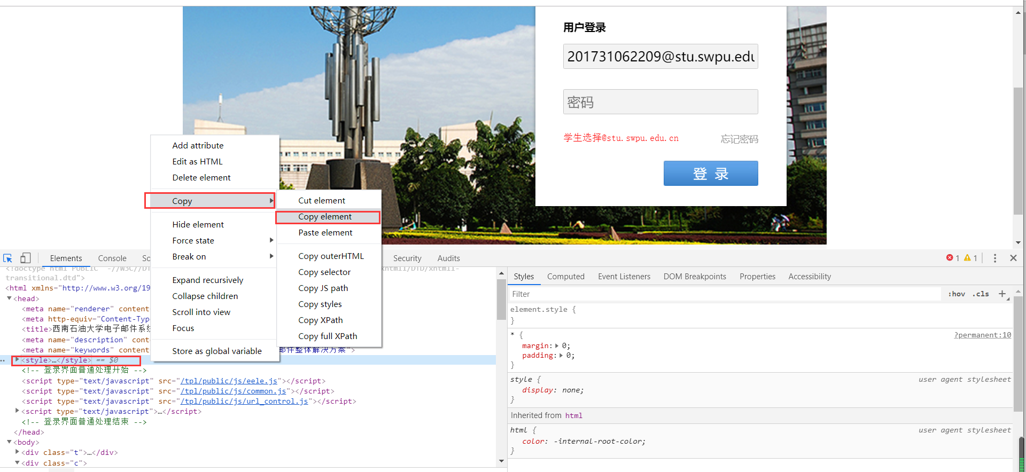Add a new style rule with plus icon
Viewport: 1026px width, 472px height.
point(1002,294)
